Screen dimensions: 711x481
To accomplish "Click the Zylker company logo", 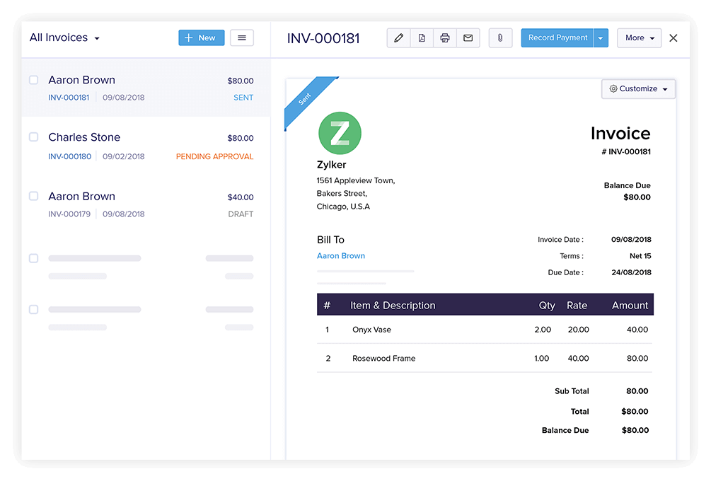I will click(340, 133).
